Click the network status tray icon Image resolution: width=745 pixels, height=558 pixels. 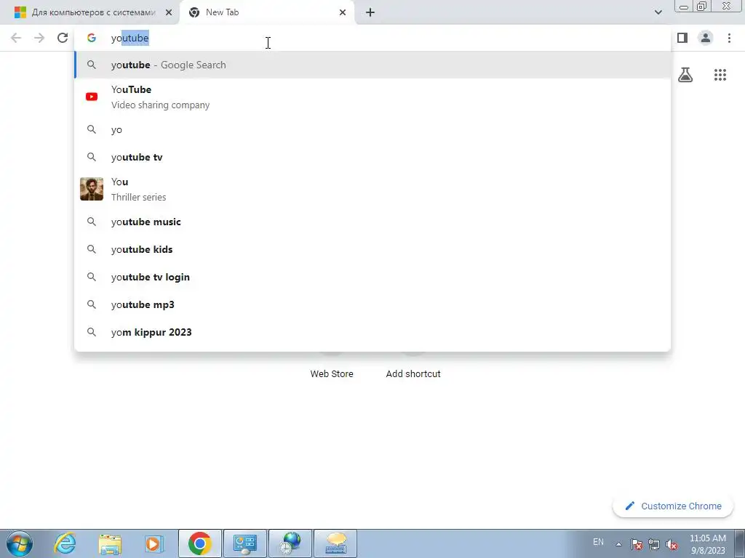point(654,544)
